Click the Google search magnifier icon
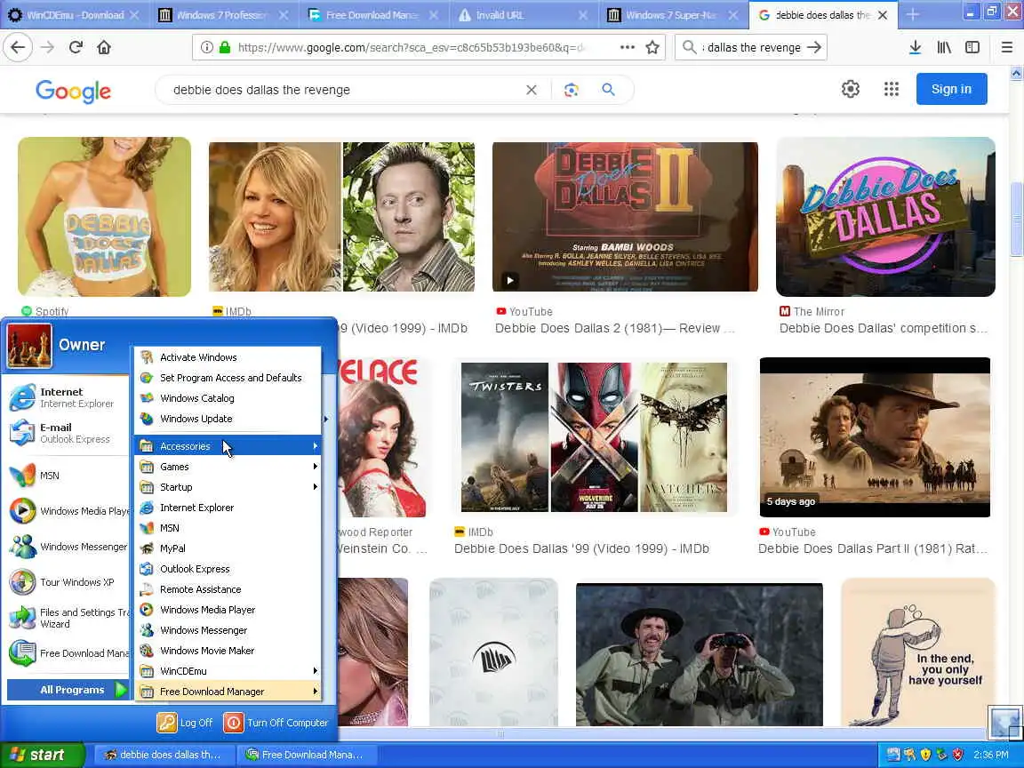 608,90
